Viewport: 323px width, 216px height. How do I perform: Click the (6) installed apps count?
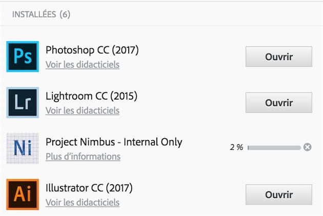pos(65,14)
